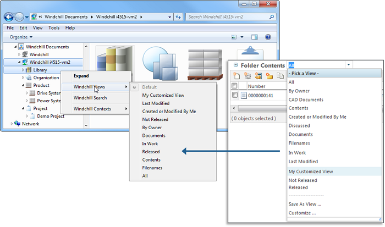Open the Edit menu

click(23, 27)
